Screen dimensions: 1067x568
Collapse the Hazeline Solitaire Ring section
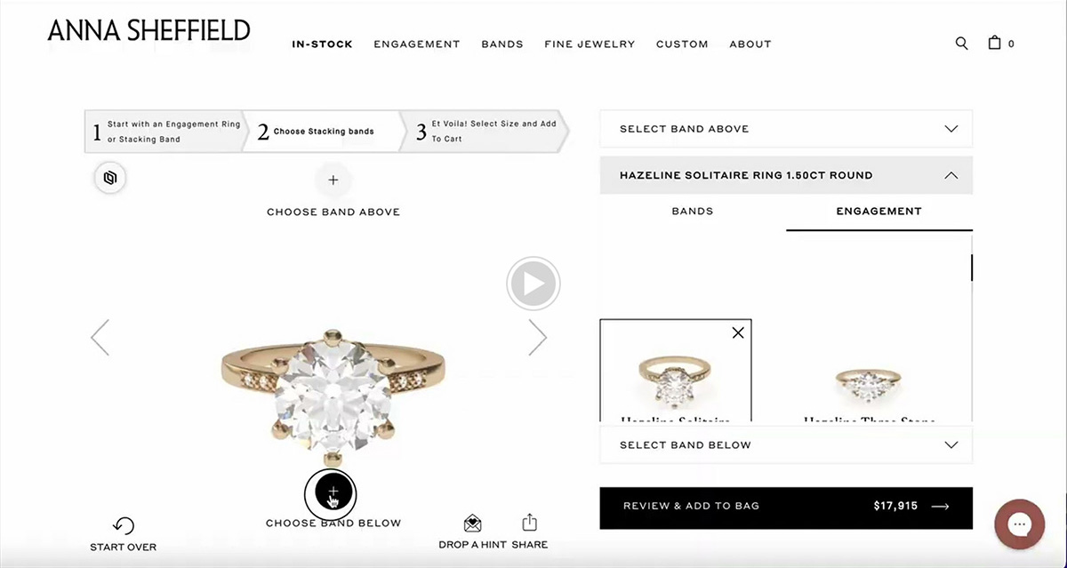pyautogui.click(x=786, y=175)
